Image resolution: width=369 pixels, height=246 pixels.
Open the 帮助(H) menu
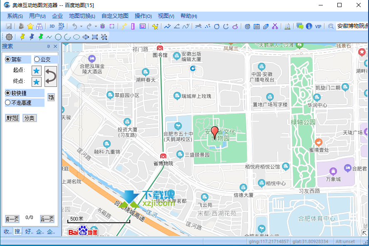click(x=189, y=16)
